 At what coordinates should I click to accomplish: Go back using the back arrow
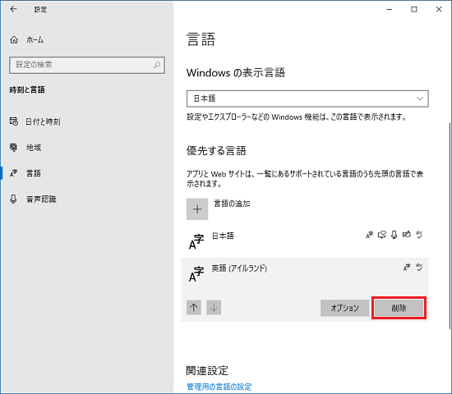13,9
